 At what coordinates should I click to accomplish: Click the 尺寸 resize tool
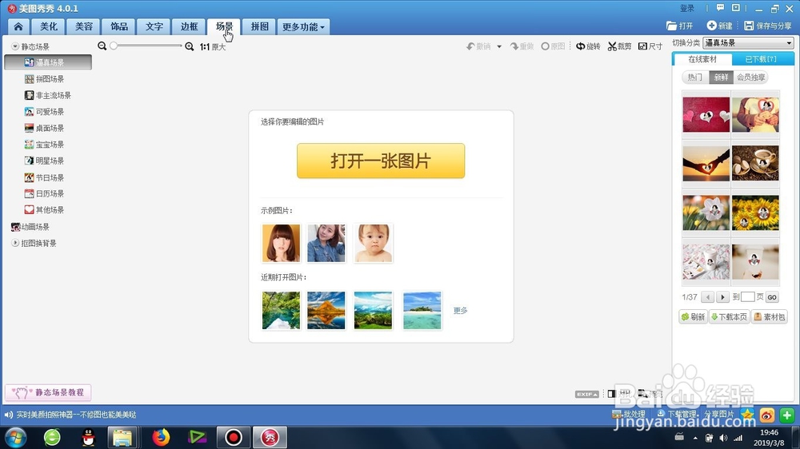(650, 46)
